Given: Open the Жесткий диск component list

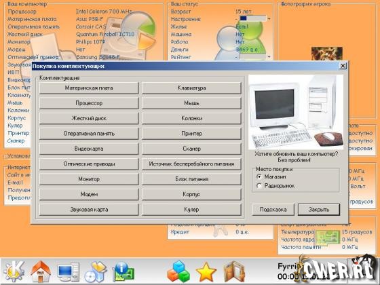Looking at the screenshot, I should point(89,118).
